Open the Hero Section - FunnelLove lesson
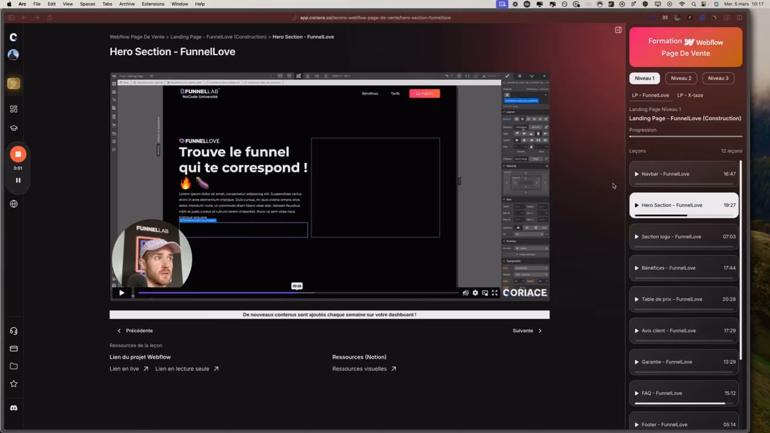Viewport: 770px width, 433px height. [684, 205]
